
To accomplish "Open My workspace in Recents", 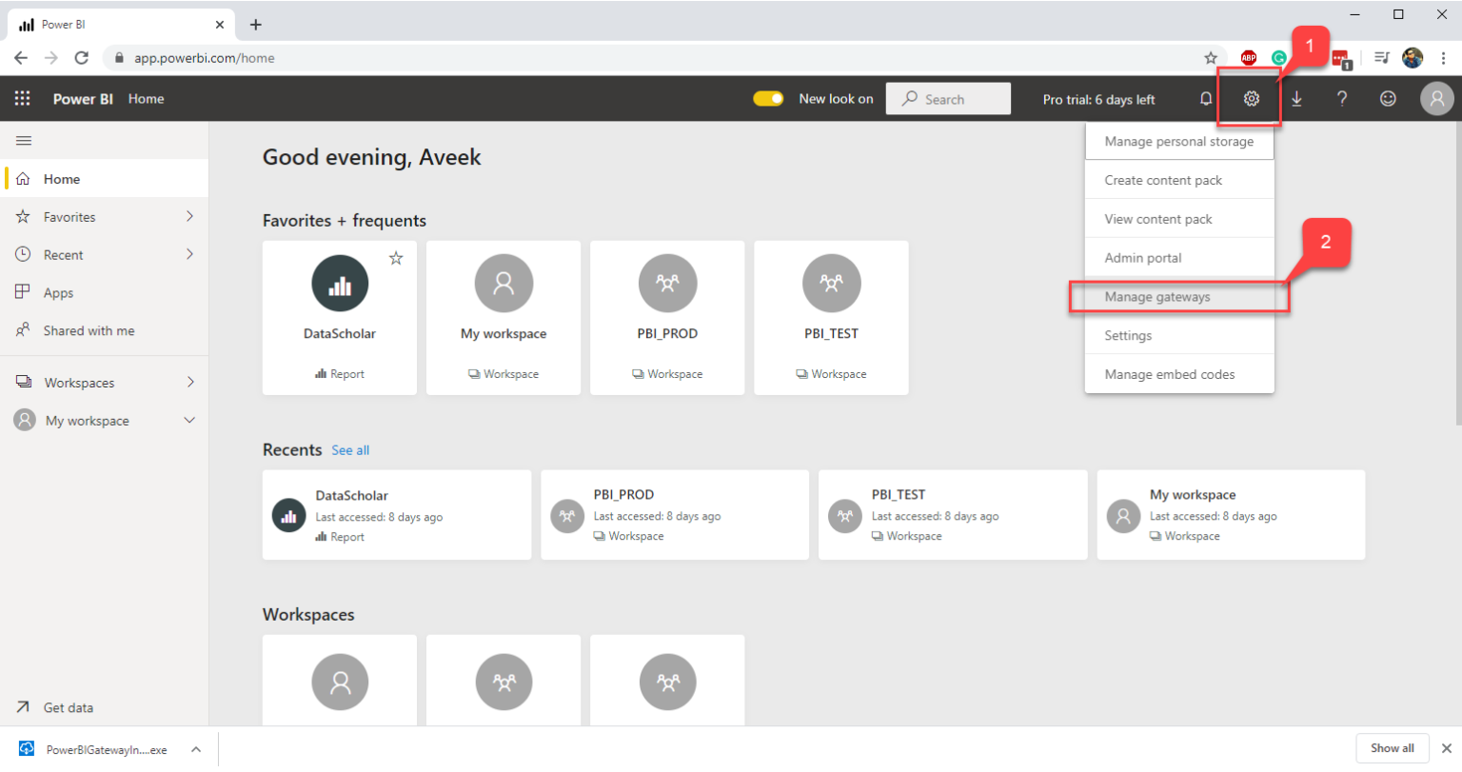I will pos(1231,515).
